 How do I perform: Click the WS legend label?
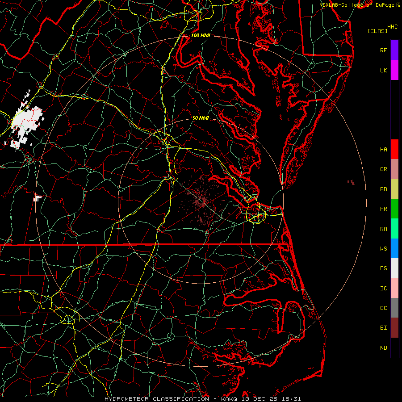pos(383,248)
